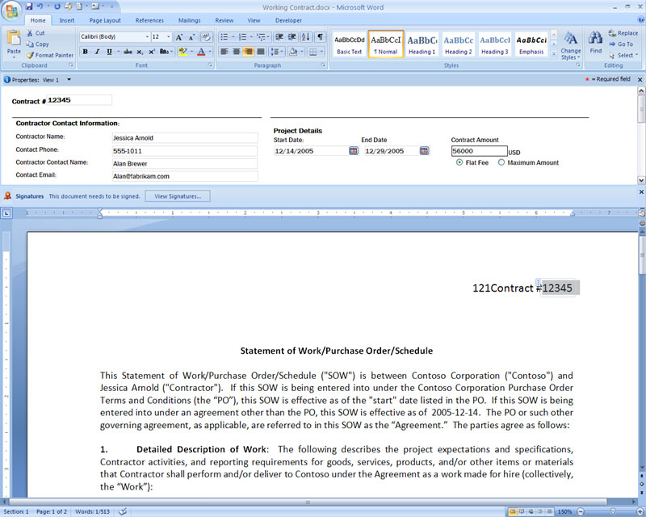Screen dimensions: 646x517
Task: Click the Paste icon in Clipboard
Action: 14,40
